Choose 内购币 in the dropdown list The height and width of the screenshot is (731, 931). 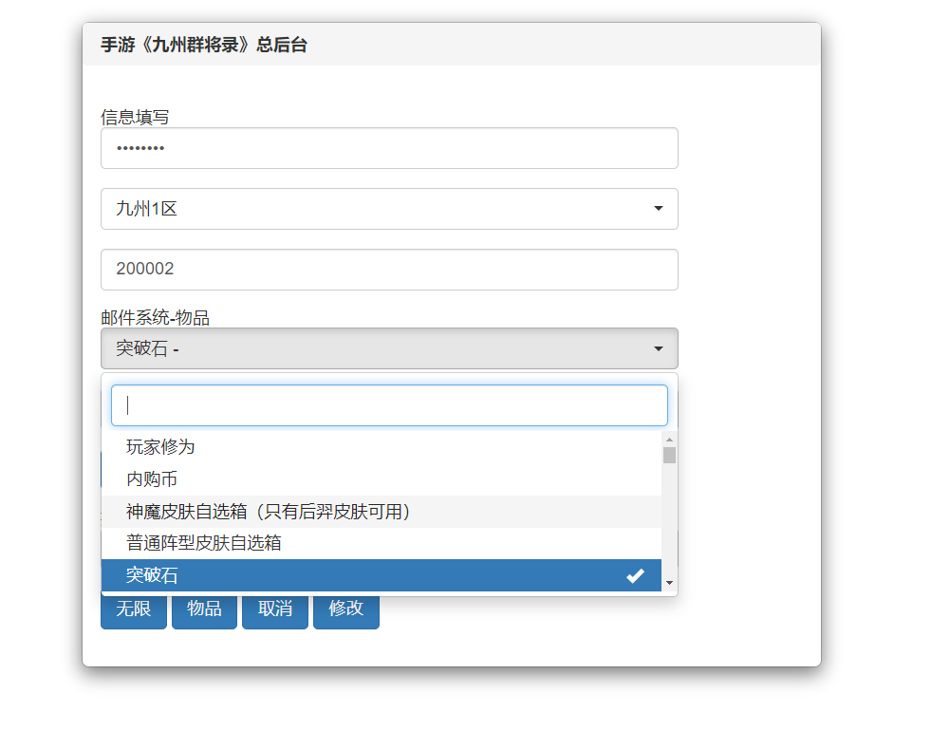point(152,479)
